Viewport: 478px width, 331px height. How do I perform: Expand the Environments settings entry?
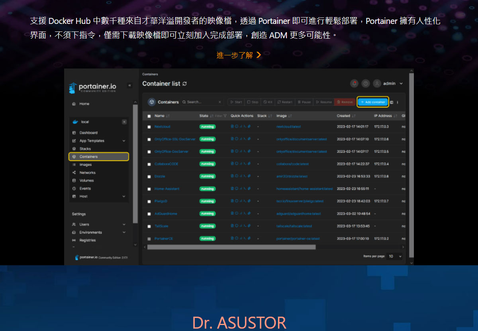click(x=123, y=232)
